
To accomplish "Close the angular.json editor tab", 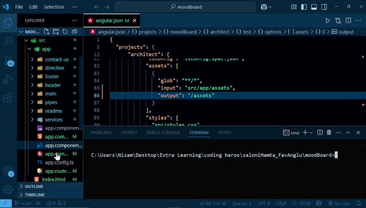I will [x=135, y=21].
